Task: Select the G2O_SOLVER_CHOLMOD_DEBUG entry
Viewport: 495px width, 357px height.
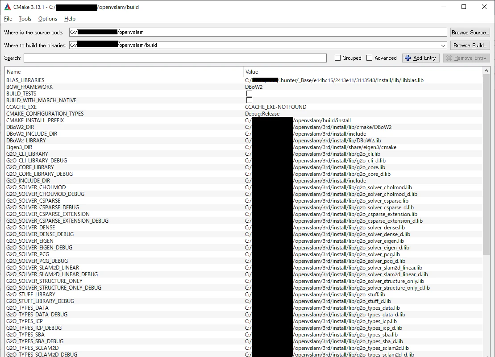Action: [x=46, y=194]
